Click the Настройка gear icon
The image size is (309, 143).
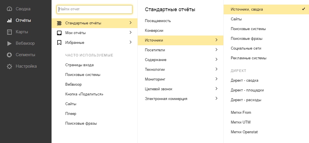(9, 66)
